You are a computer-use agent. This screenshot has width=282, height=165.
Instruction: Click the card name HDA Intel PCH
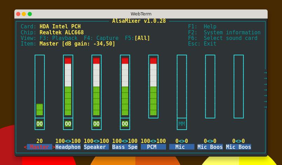60,27
